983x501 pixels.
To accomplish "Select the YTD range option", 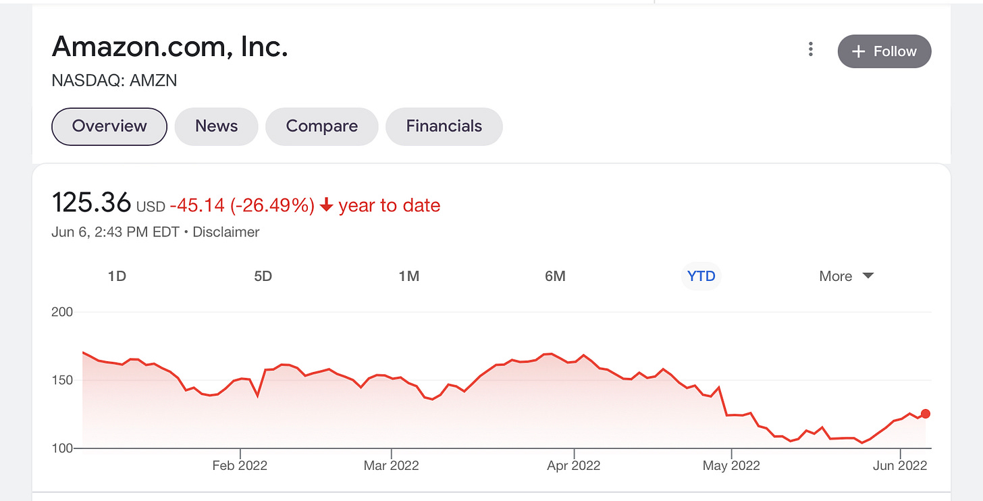I will 701,275.
